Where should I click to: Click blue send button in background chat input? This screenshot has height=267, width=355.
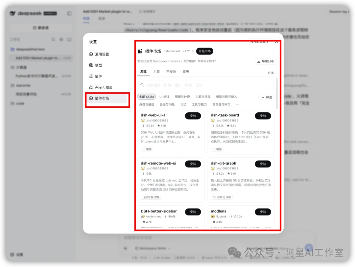(x=309, y=247)
